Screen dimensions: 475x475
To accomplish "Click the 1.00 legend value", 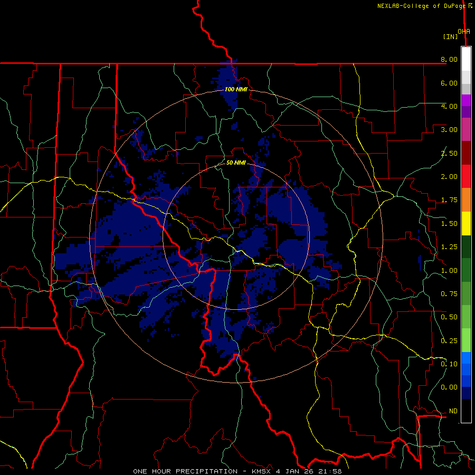I will (x=449, y=271).
